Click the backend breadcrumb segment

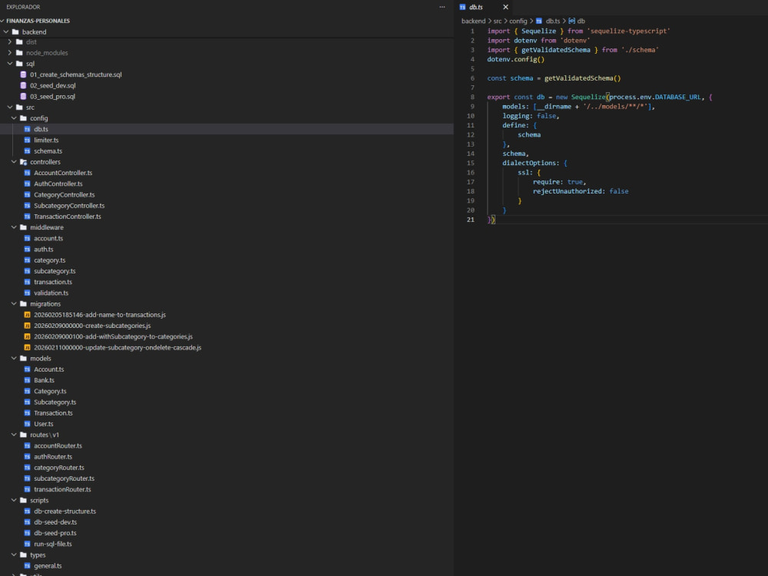tap(473, 21)
